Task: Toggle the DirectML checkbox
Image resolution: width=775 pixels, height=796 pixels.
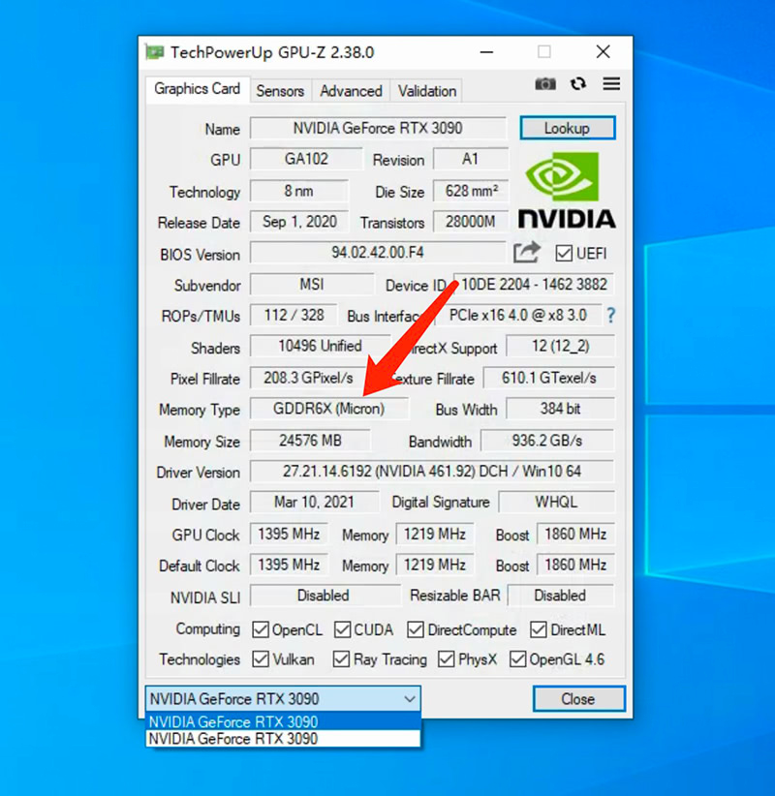Action: click(x=539, y=630)
